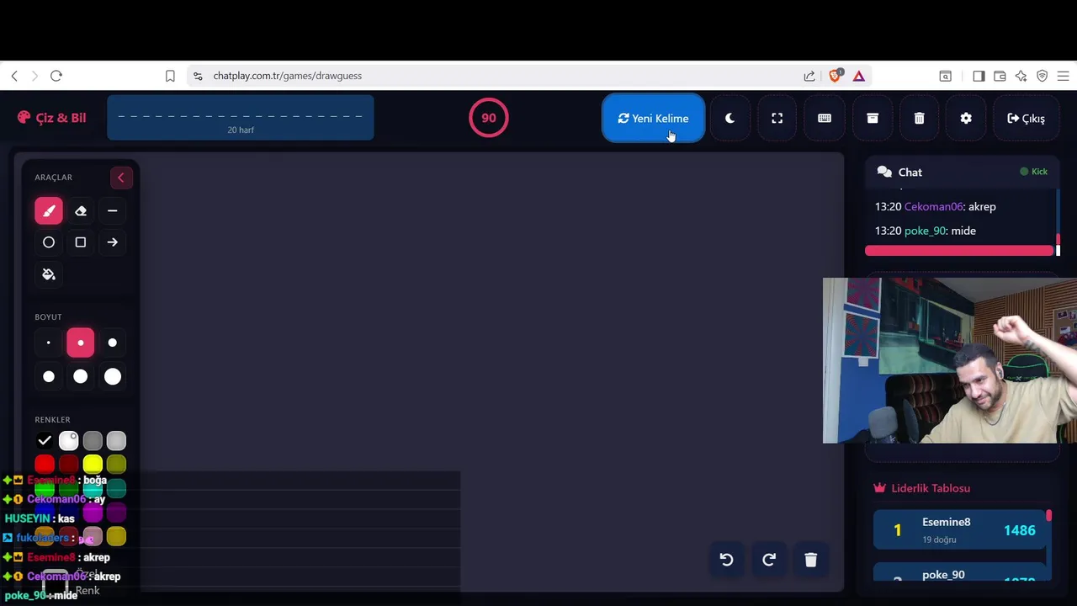Click the 90 second timer circle
Image resolution: width=1077 pixels, height=606 pixels.
point(489,118)
